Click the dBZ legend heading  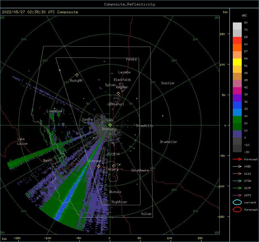click(244, 15)
